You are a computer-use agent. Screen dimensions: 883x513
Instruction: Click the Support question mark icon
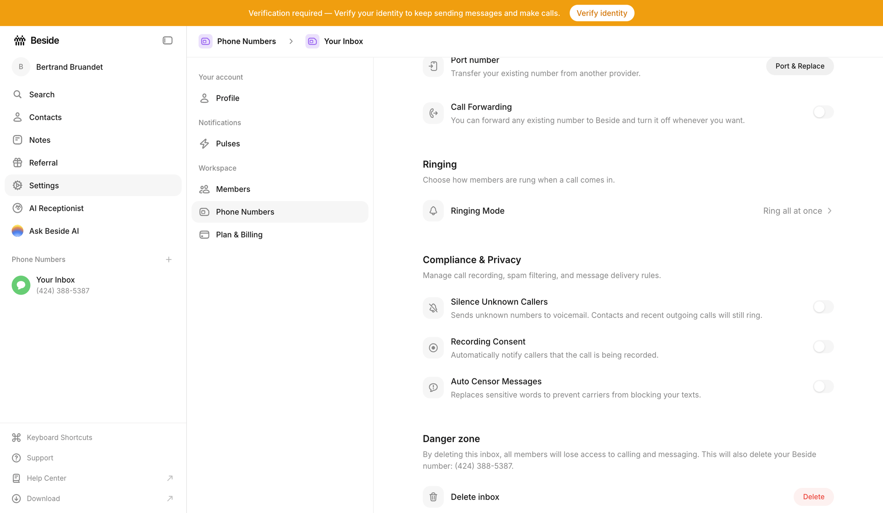coord(16,458)
